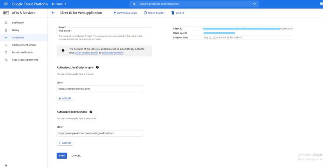Open help for Authorized JavaScript origins

(97, 67)
